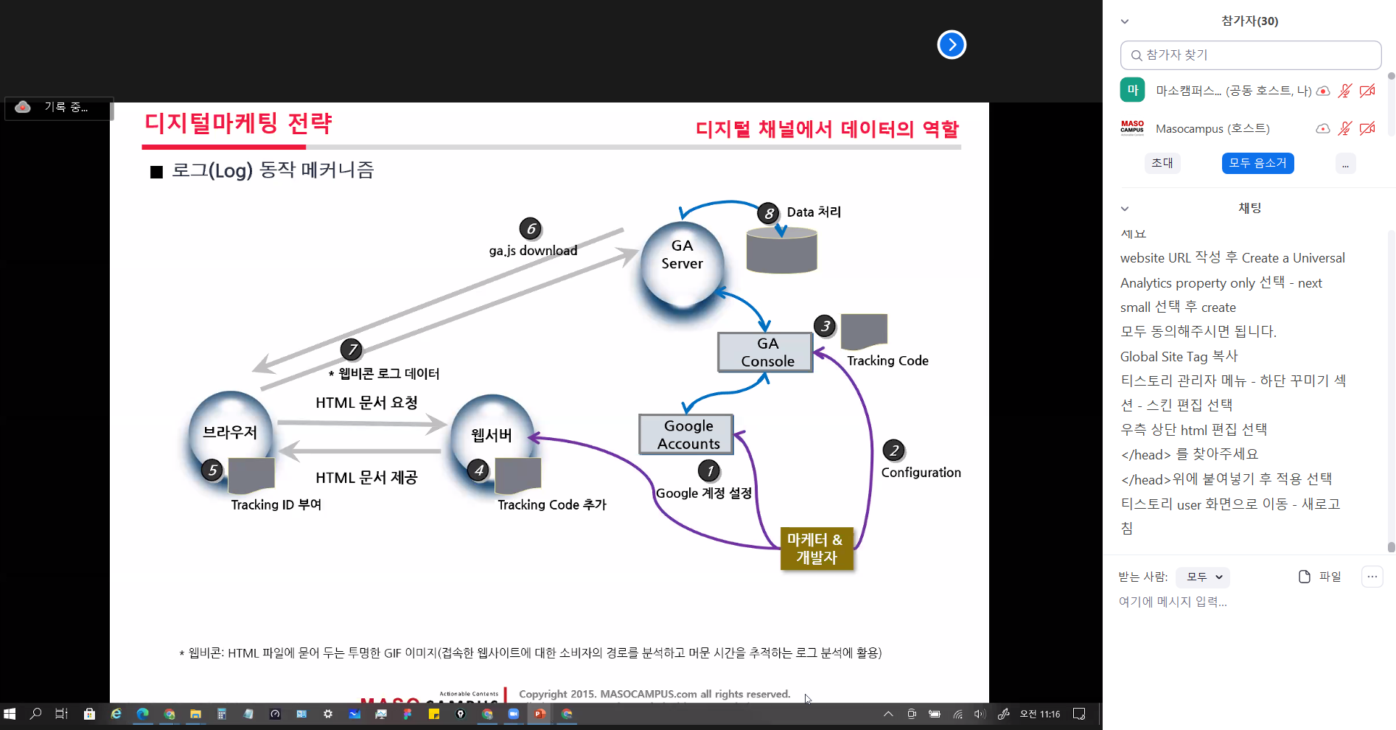Click the 초대 invite button
This screenshot has width=1396, height=730.
[x=1162, y=164]
